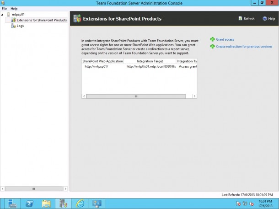Click the remote desktop control panel taskbar icon
This screenshot has height=209, width=279.
tap(97, 204)
